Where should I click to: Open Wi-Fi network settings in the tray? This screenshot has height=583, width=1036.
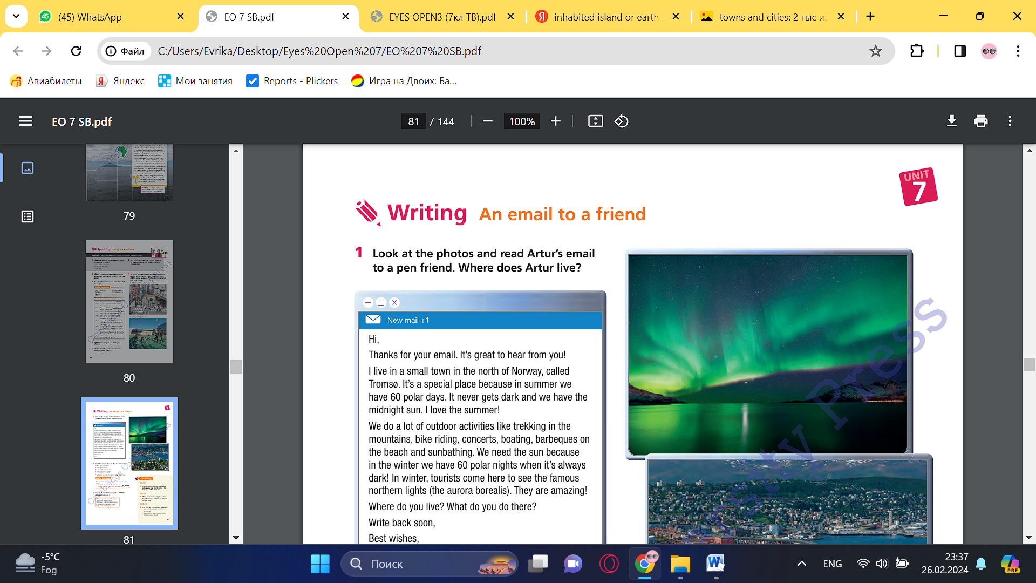pyautogui.click(x=863, y=564)
